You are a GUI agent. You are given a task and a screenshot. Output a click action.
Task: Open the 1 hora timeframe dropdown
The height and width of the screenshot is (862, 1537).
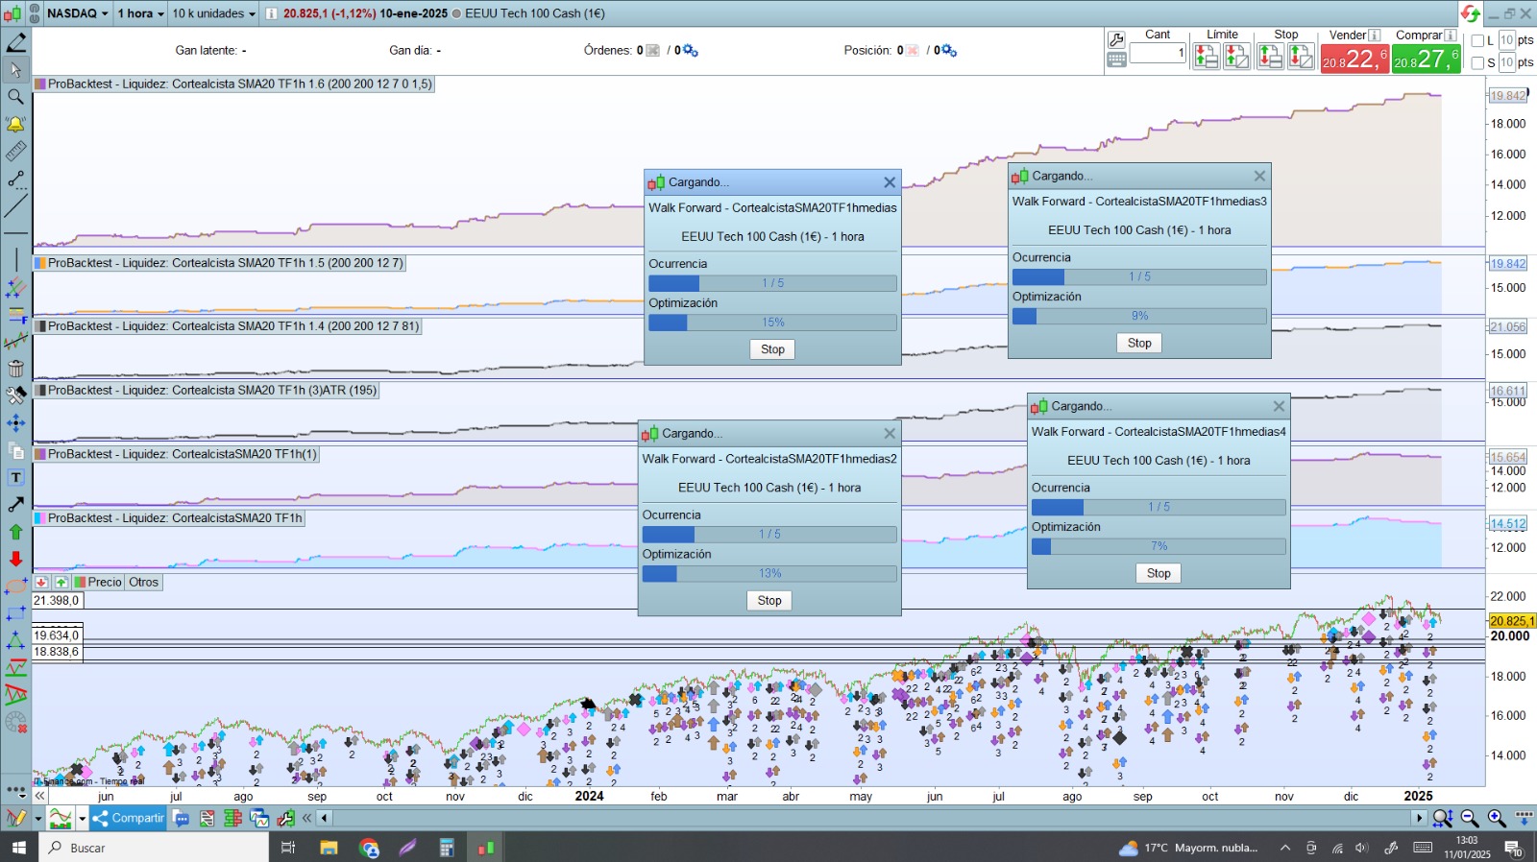pyautogui.click(x=140, y=13)
